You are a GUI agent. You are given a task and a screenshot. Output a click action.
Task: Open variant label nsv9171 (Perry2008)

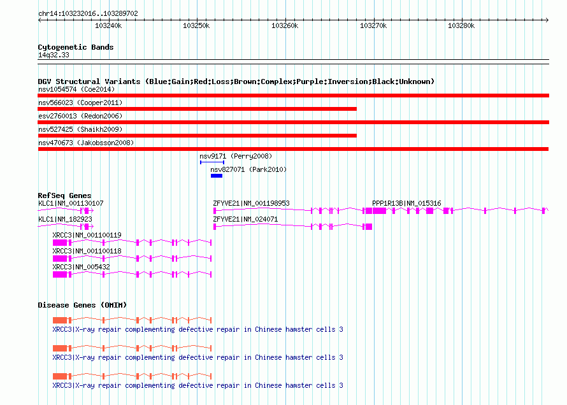236,156
